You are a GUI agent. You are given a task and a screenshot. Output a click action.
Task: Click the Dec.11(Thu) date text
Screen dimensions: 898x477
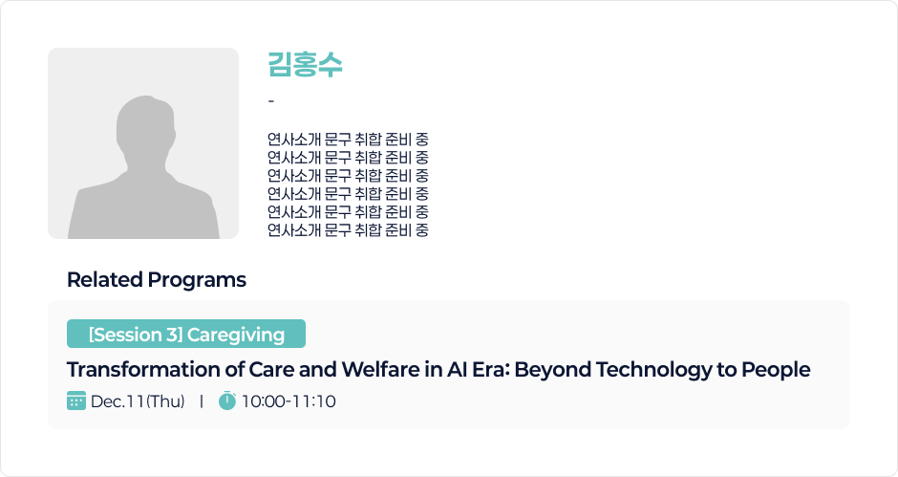pyautogui.click(x=138, y=401)
